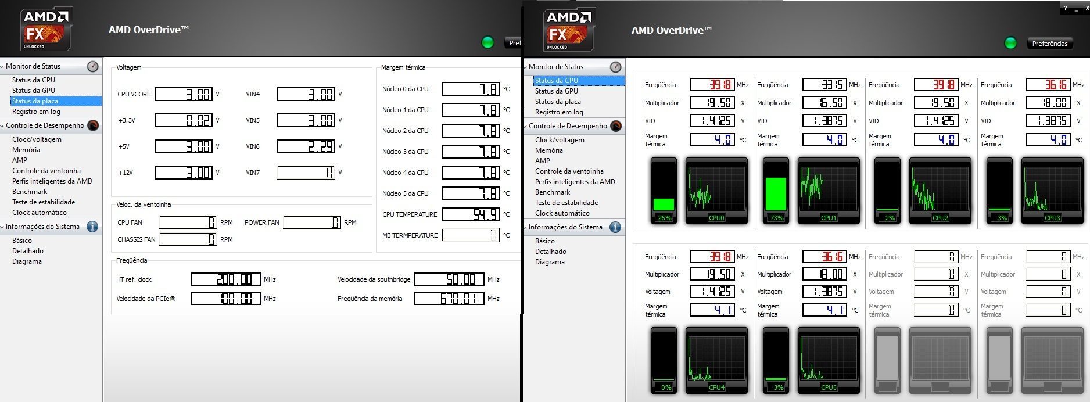The image size is (1090, 402).
Task: Click the green status indicator in left window
Action: click(x=487, y=42)
